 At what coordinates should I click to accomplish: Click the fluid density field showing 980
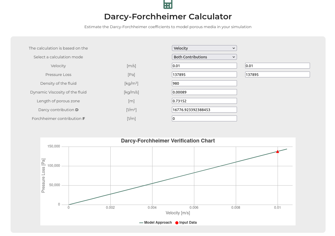[204, 83]
